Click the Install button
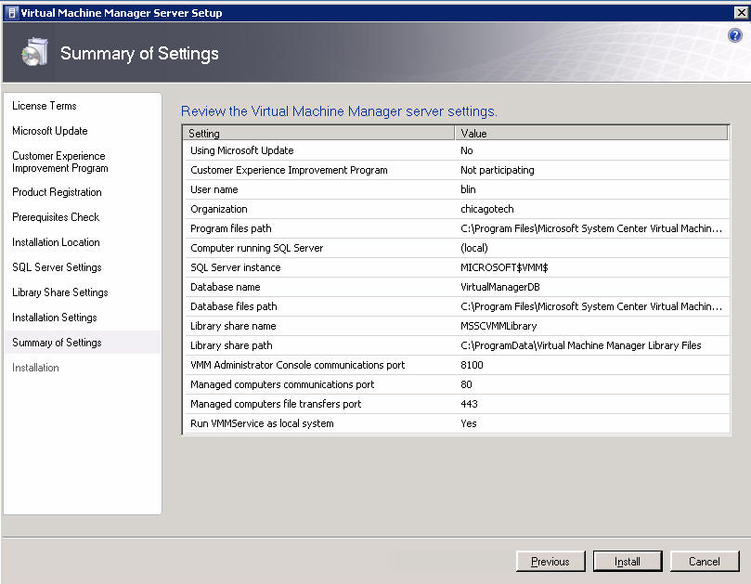The width and height of the screenshot is (751, 584). pos(628,561)
